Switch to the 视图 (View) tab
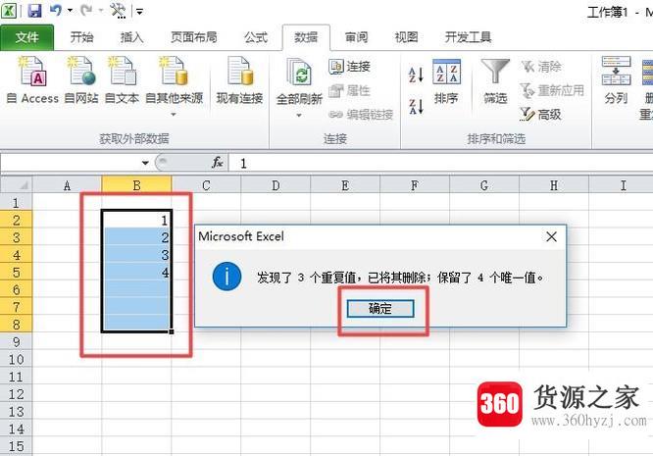The height and width of the screenshot is (456, 653). tap(406, 37)
